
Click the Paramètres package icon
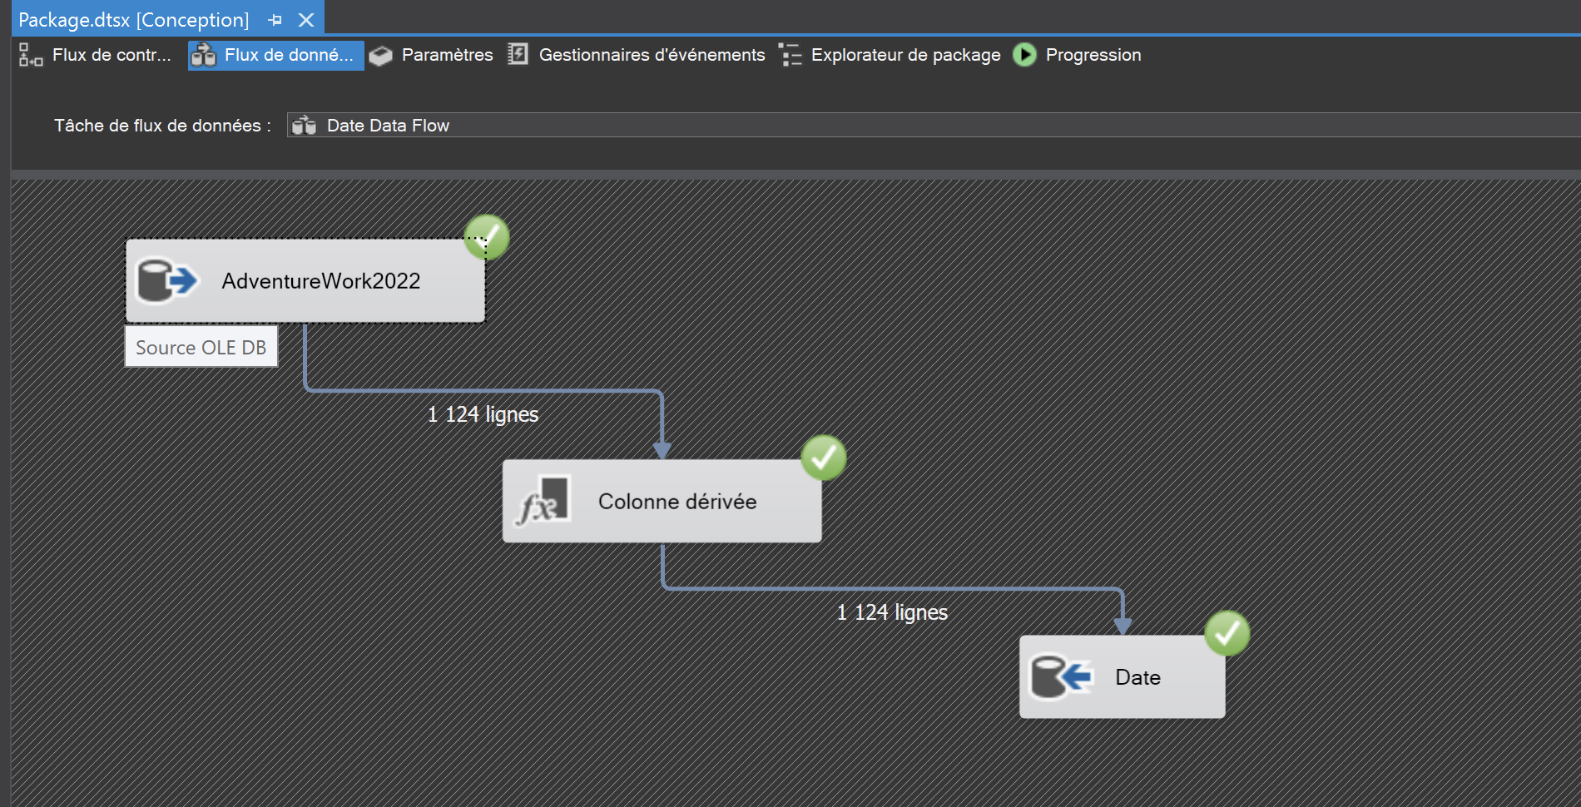click(x=380, y=55)
